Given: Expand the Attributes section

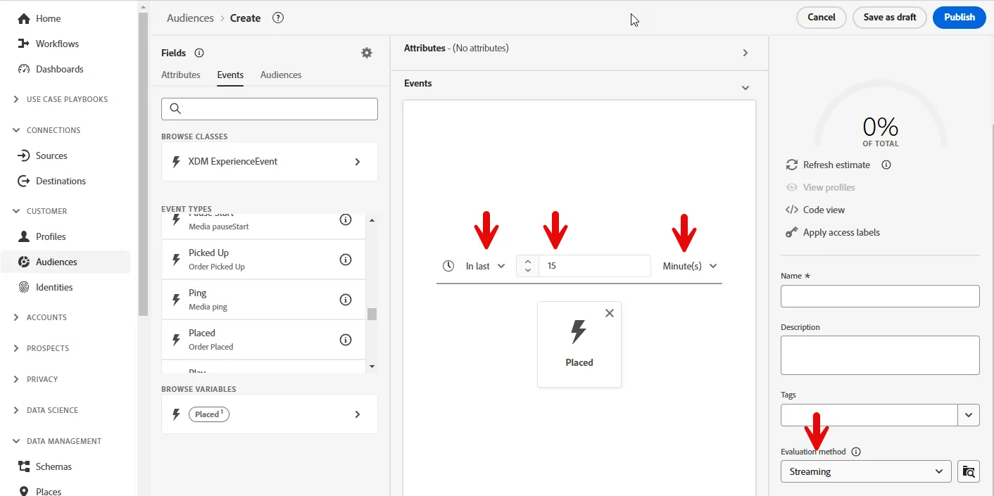Looking at the screenshot, I should [745, 53].
